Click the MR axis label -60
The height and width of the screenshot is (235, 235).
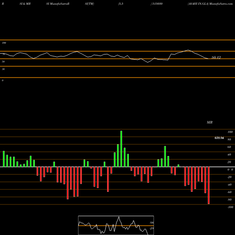(x=229, y=192)
